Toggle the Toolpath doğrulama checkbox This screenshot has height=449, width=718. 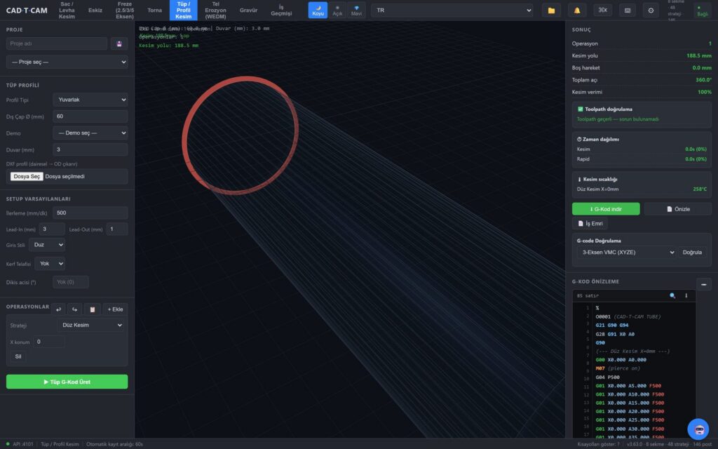click(580, 109)
